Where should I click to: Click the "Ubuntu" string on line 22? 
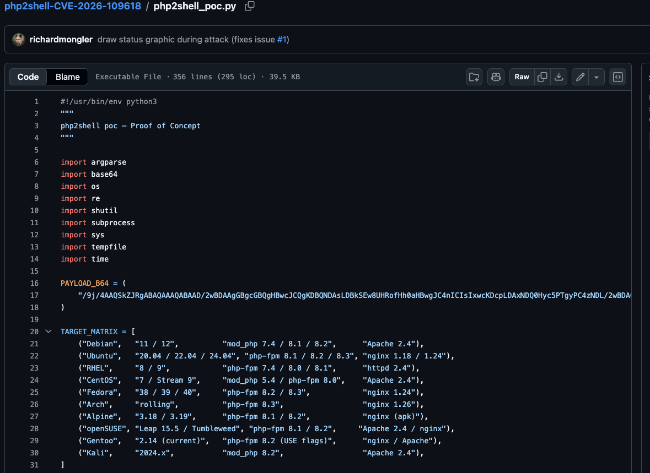pos(100,356)
